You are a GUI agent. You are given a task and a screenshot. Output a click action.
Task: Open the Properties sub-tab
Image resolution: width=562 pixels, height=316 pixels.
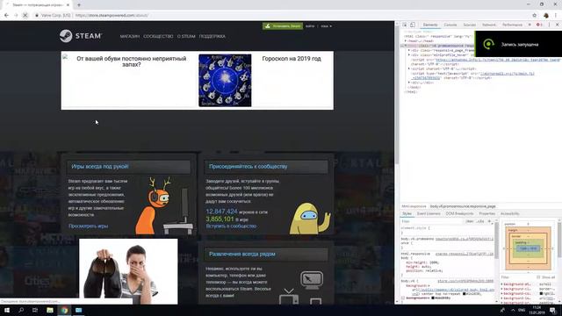486,213
